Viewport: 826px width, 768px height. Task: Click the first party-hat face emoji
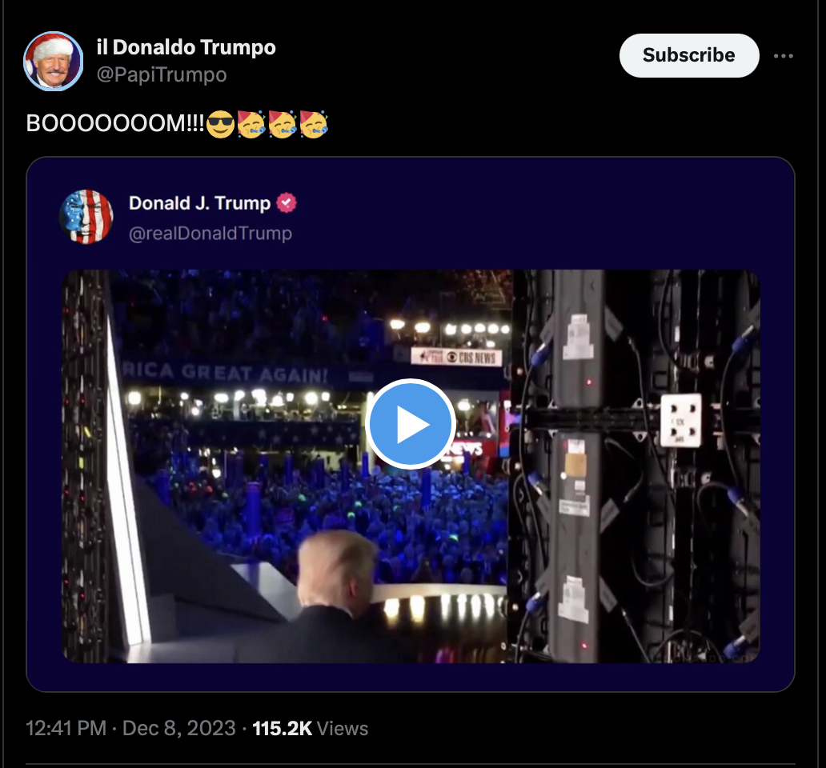click(251, 124)
